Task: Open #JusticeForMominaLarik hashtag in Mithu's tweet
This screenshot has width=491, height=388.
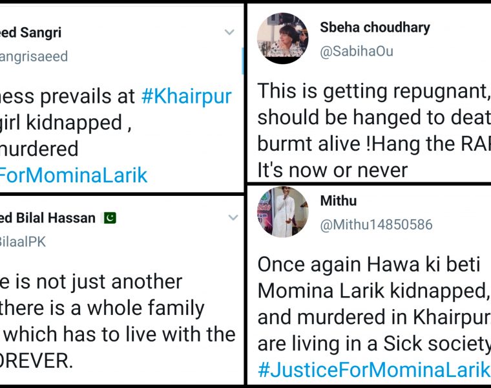Action: (x=373, y=371)
